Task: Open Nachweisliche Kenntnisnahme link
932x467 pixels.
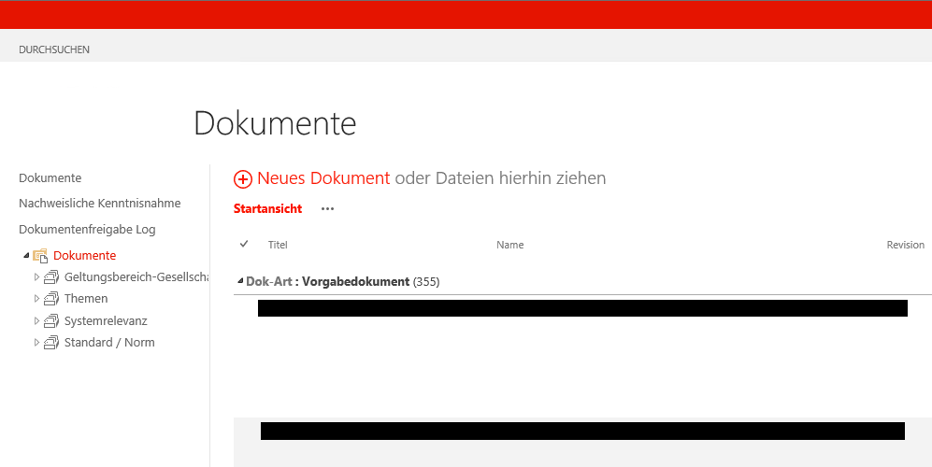Action: point(100,204)
